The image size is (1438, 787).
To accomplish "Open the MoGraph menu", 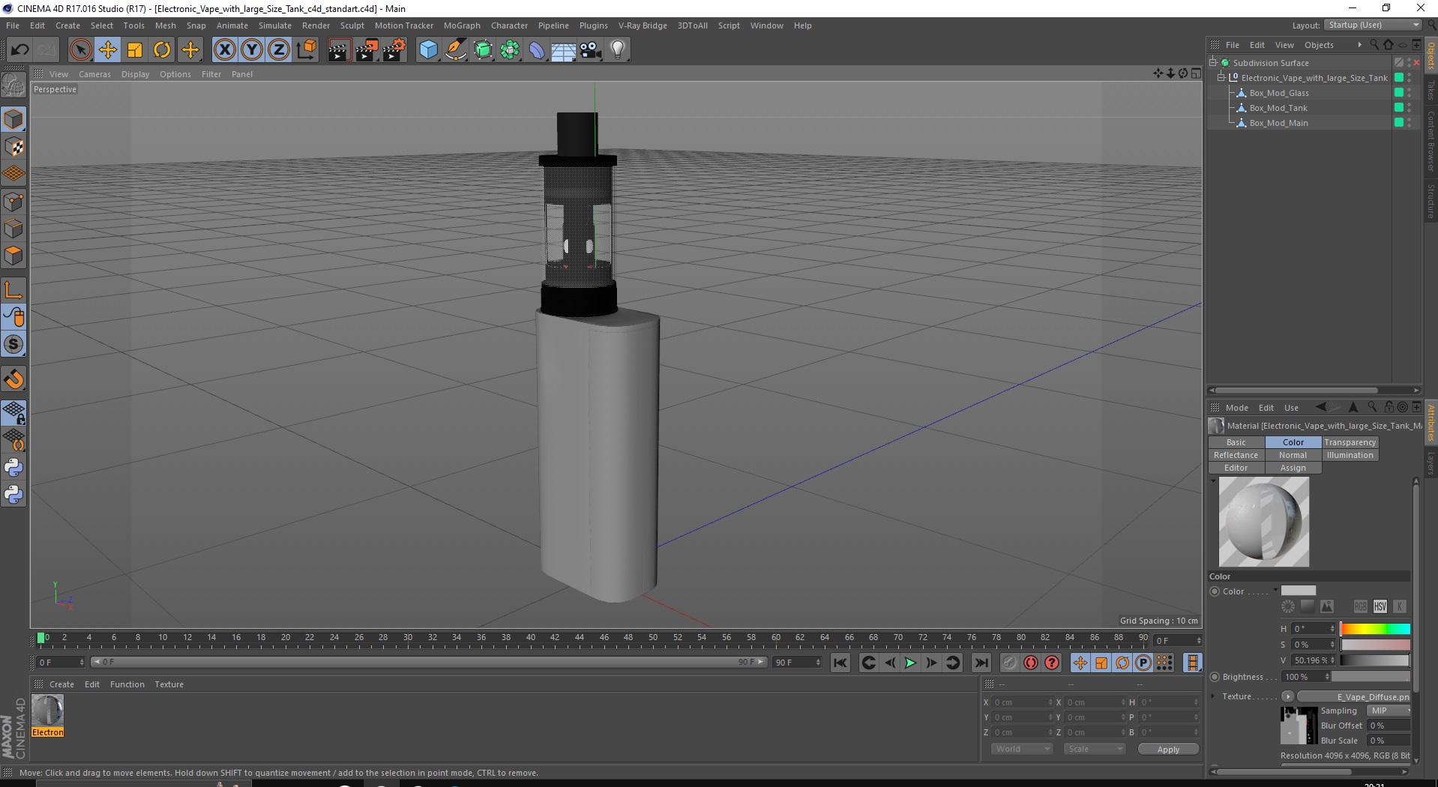I will click(x=462, y=25).
